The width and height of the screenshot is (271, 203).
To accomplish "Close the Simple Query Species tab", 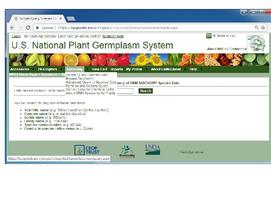I will point(61,18).
